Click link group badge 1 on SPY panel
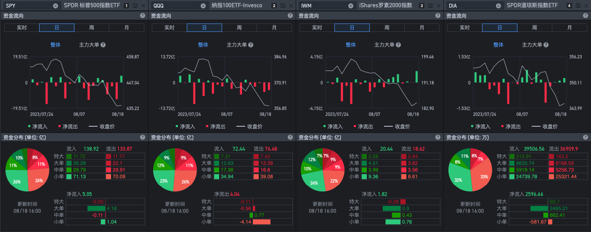 tap(127, 6)
